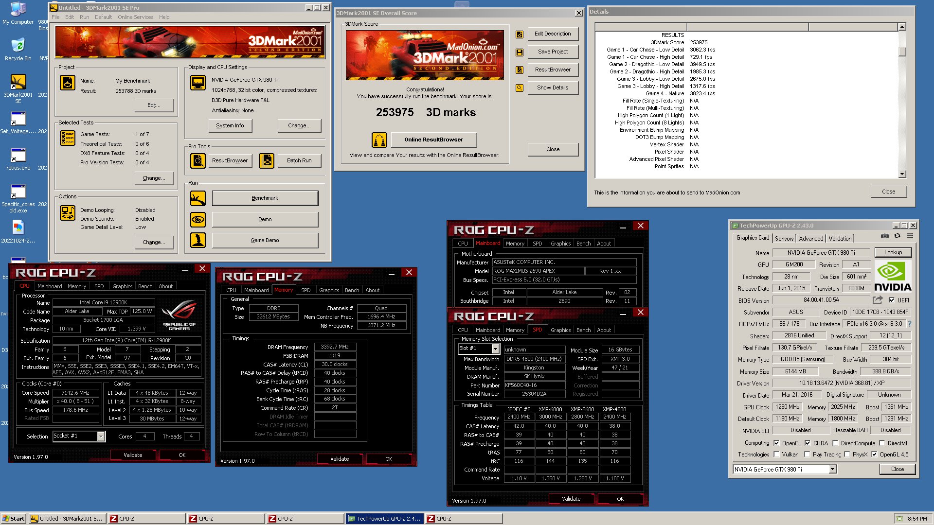Open the GPU-Z hamburger menu
This screenshot has width=934, height=525.
[x=910, y=236]
